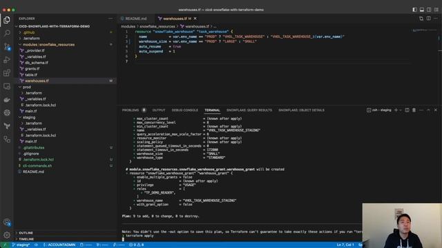
Task: Click the editor minimap
Action: 425,30
